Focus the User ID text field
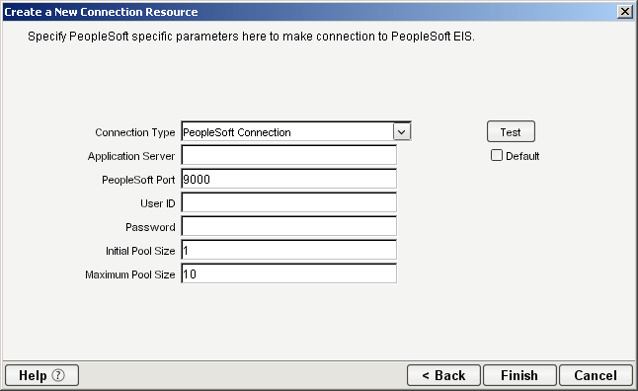 [289, 202]
